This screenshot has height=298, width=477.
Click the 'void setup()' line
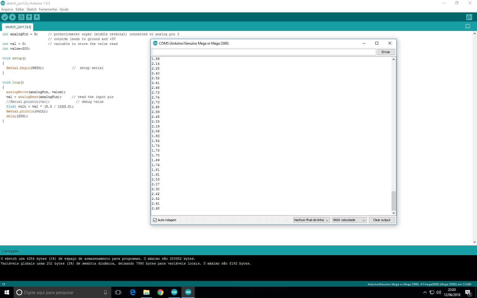[14, 58]
